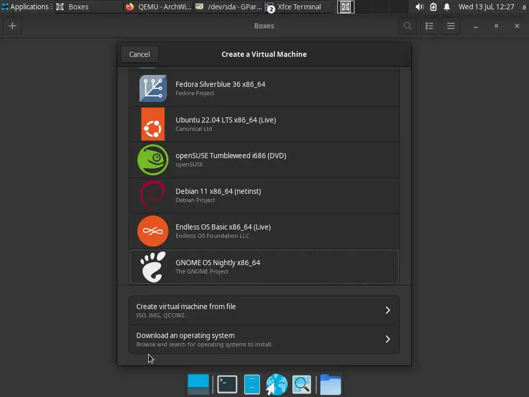Screen dimensions: 529x397
Task: Click the Boxes tray icon in the top panel
Action: pos(346,7)
